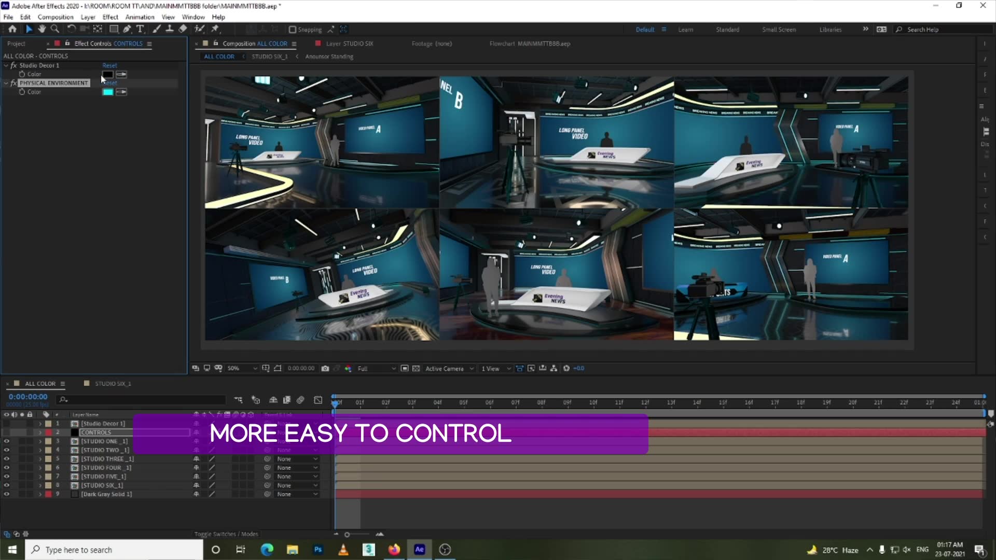Enable the Snapping checkbox

pyautogui.click(x=292, y=30)
